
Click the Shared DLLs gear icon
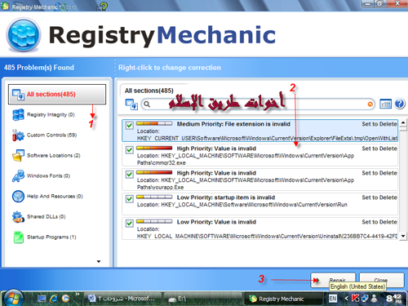18,217
